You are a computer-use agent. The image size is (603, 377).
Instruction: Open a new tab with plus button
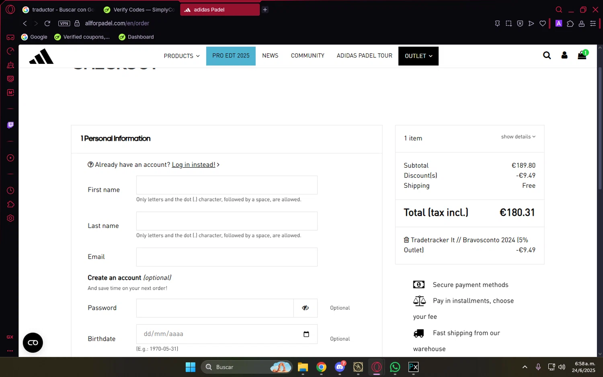[x=265, y=10]
